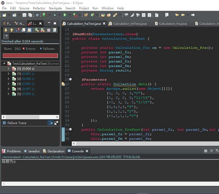219x194 pixels.
Task: Click the New Java Class icon
Action: tap(92, 15)
